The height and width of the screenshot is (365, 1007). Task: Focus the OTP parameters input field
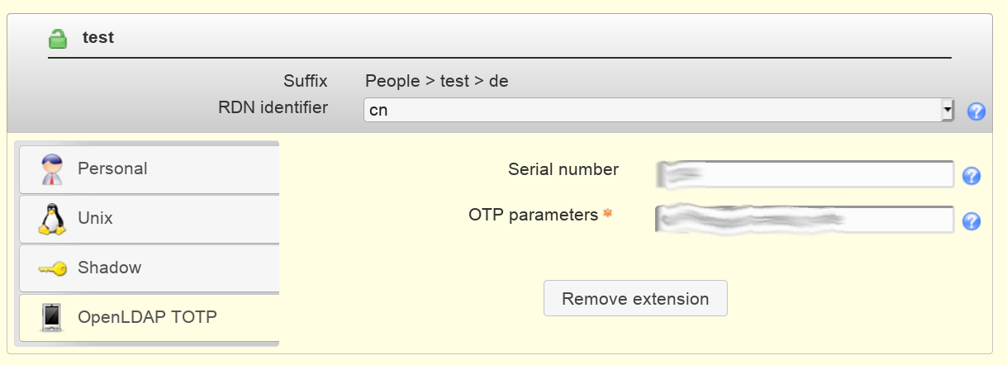[805, 220]
